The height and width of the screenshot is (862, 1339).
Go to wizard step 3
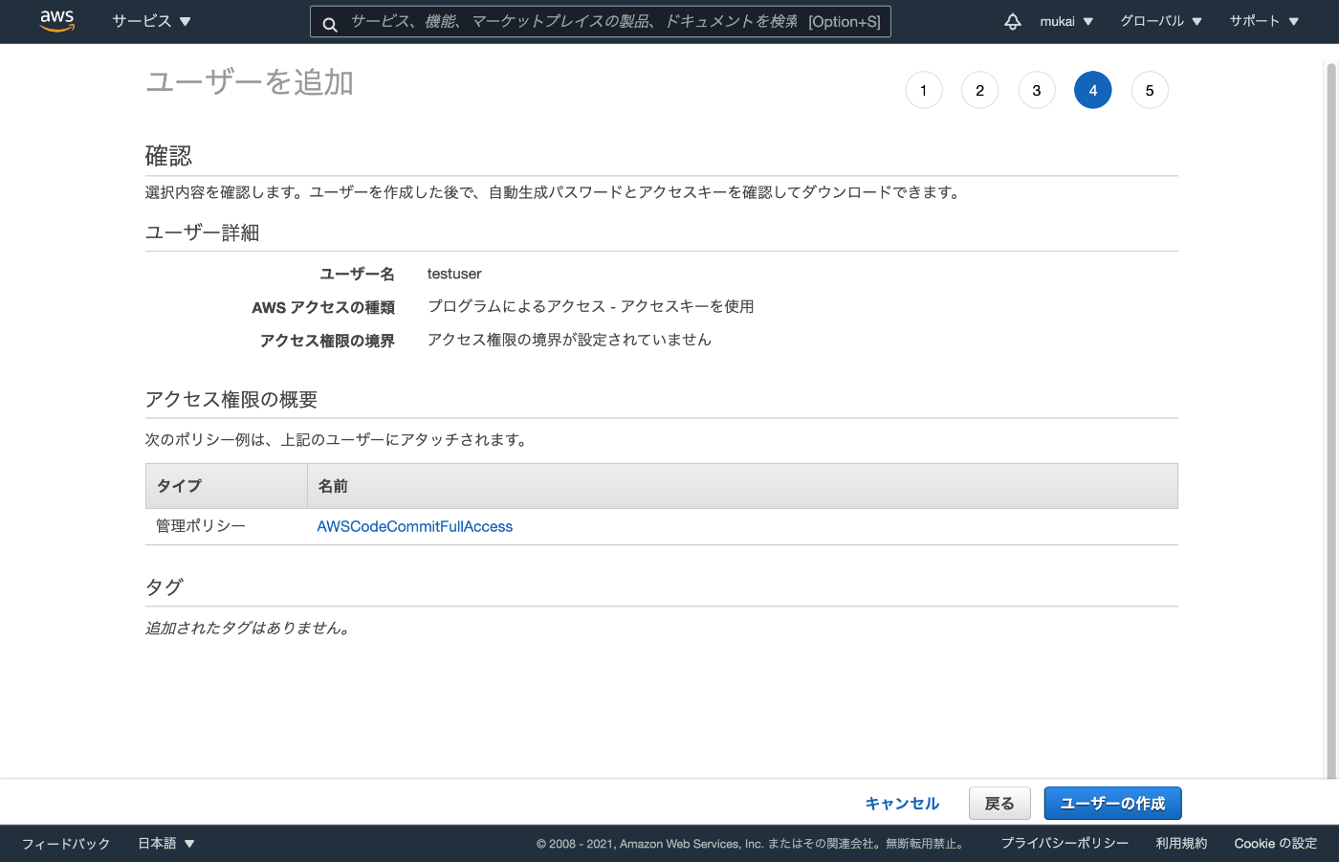1037,90
